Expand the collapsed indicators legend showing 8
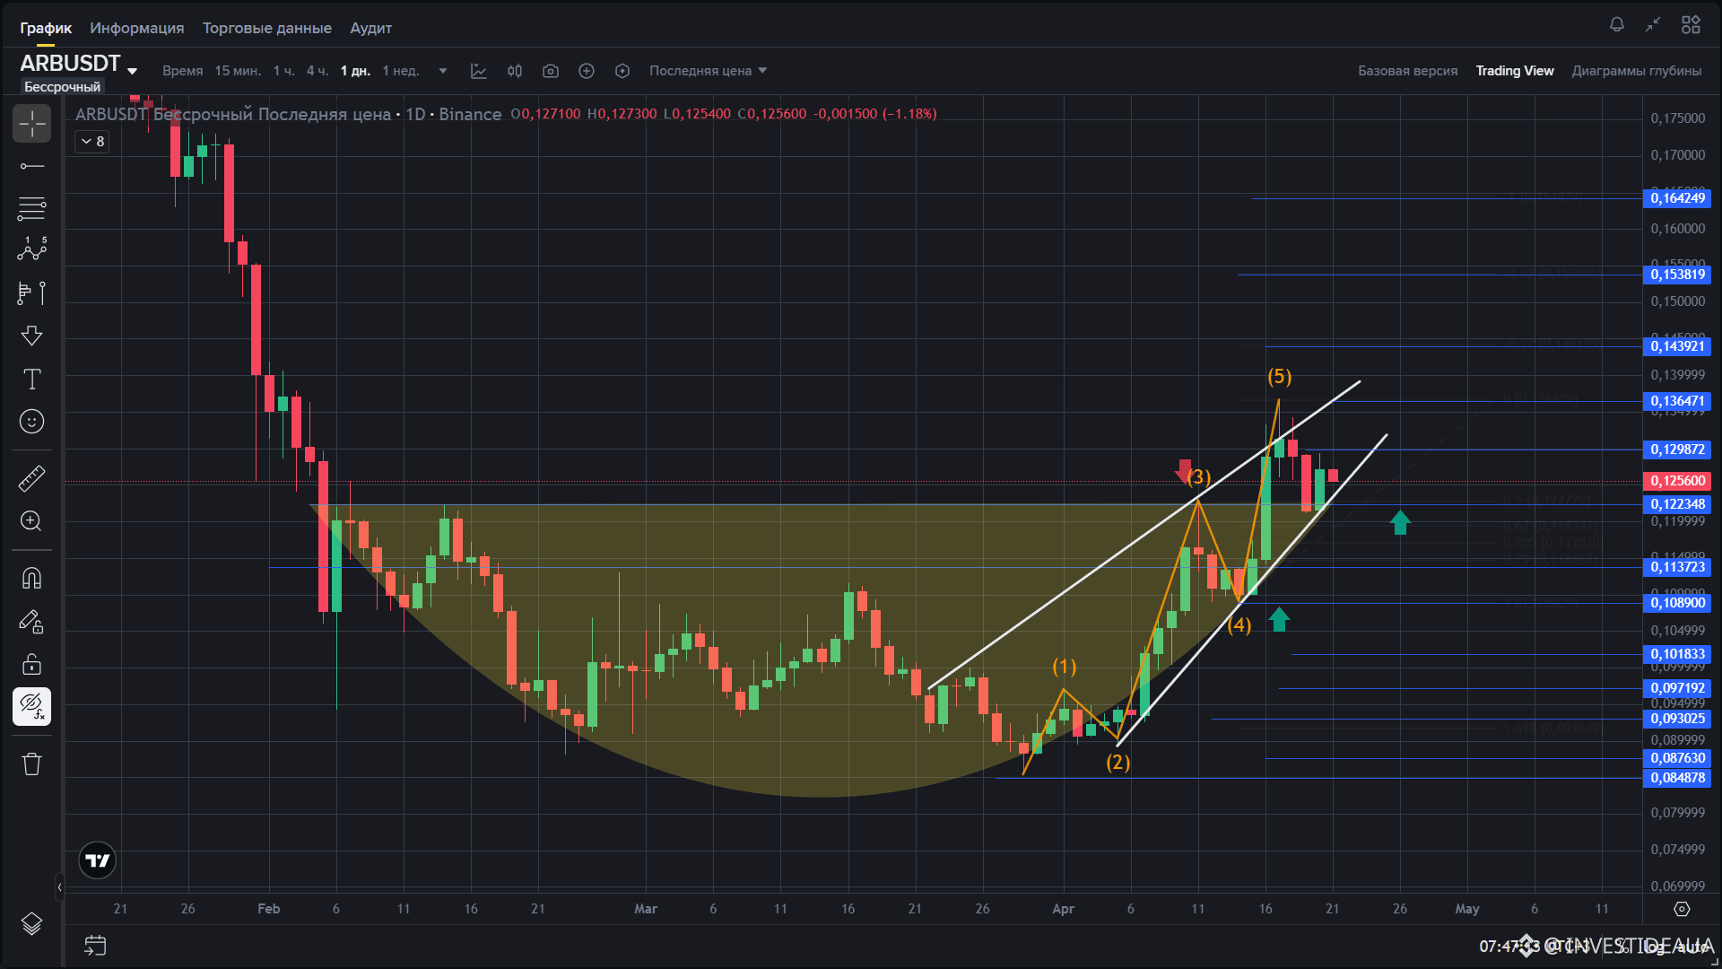Viewport: 1722px width, 969px height. pos(92,142)
